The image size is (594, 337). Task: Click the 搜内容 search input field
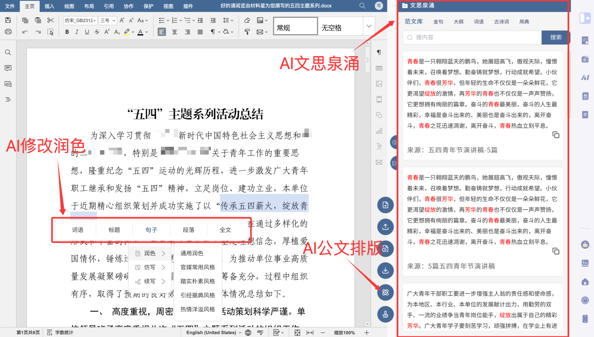[472, 37]
